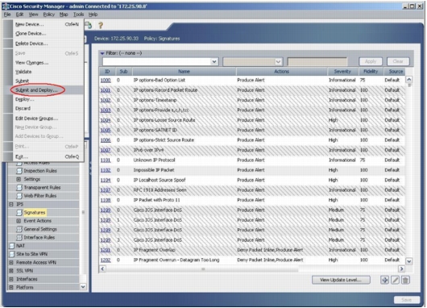Select the Inspection Rules policy icon

click(19, 171)
